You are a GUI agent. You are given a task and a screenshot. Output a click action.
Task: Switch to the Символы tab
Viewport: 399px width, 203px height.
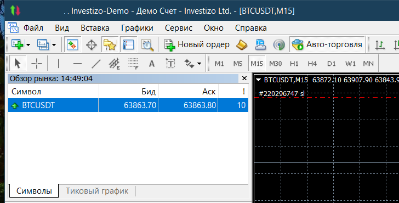[x=34, y=191]
